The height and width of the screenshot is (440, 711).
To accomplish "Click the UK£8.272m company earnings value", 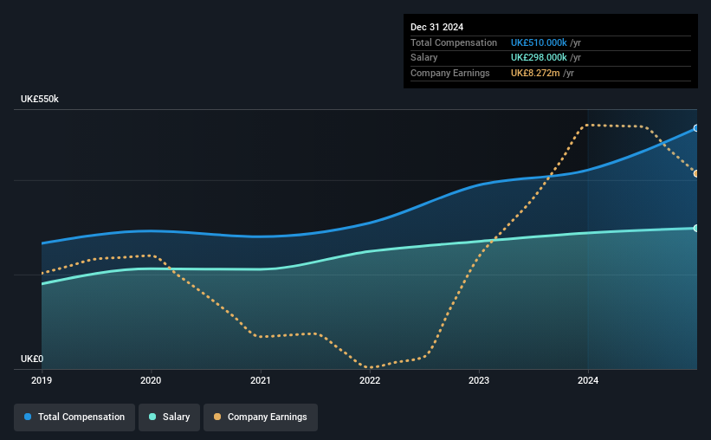I will click(535, 73).
